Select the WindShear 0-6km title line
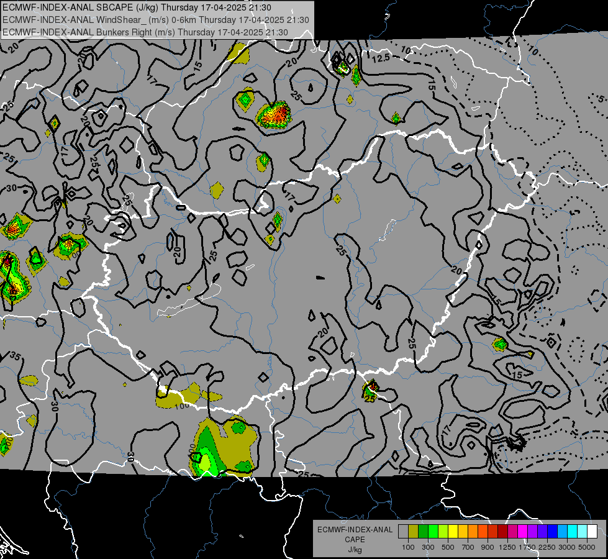 tap(155, 20)
